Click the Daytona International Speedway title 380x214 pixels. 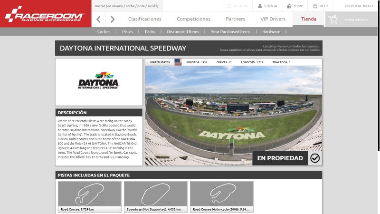[123, 49]
